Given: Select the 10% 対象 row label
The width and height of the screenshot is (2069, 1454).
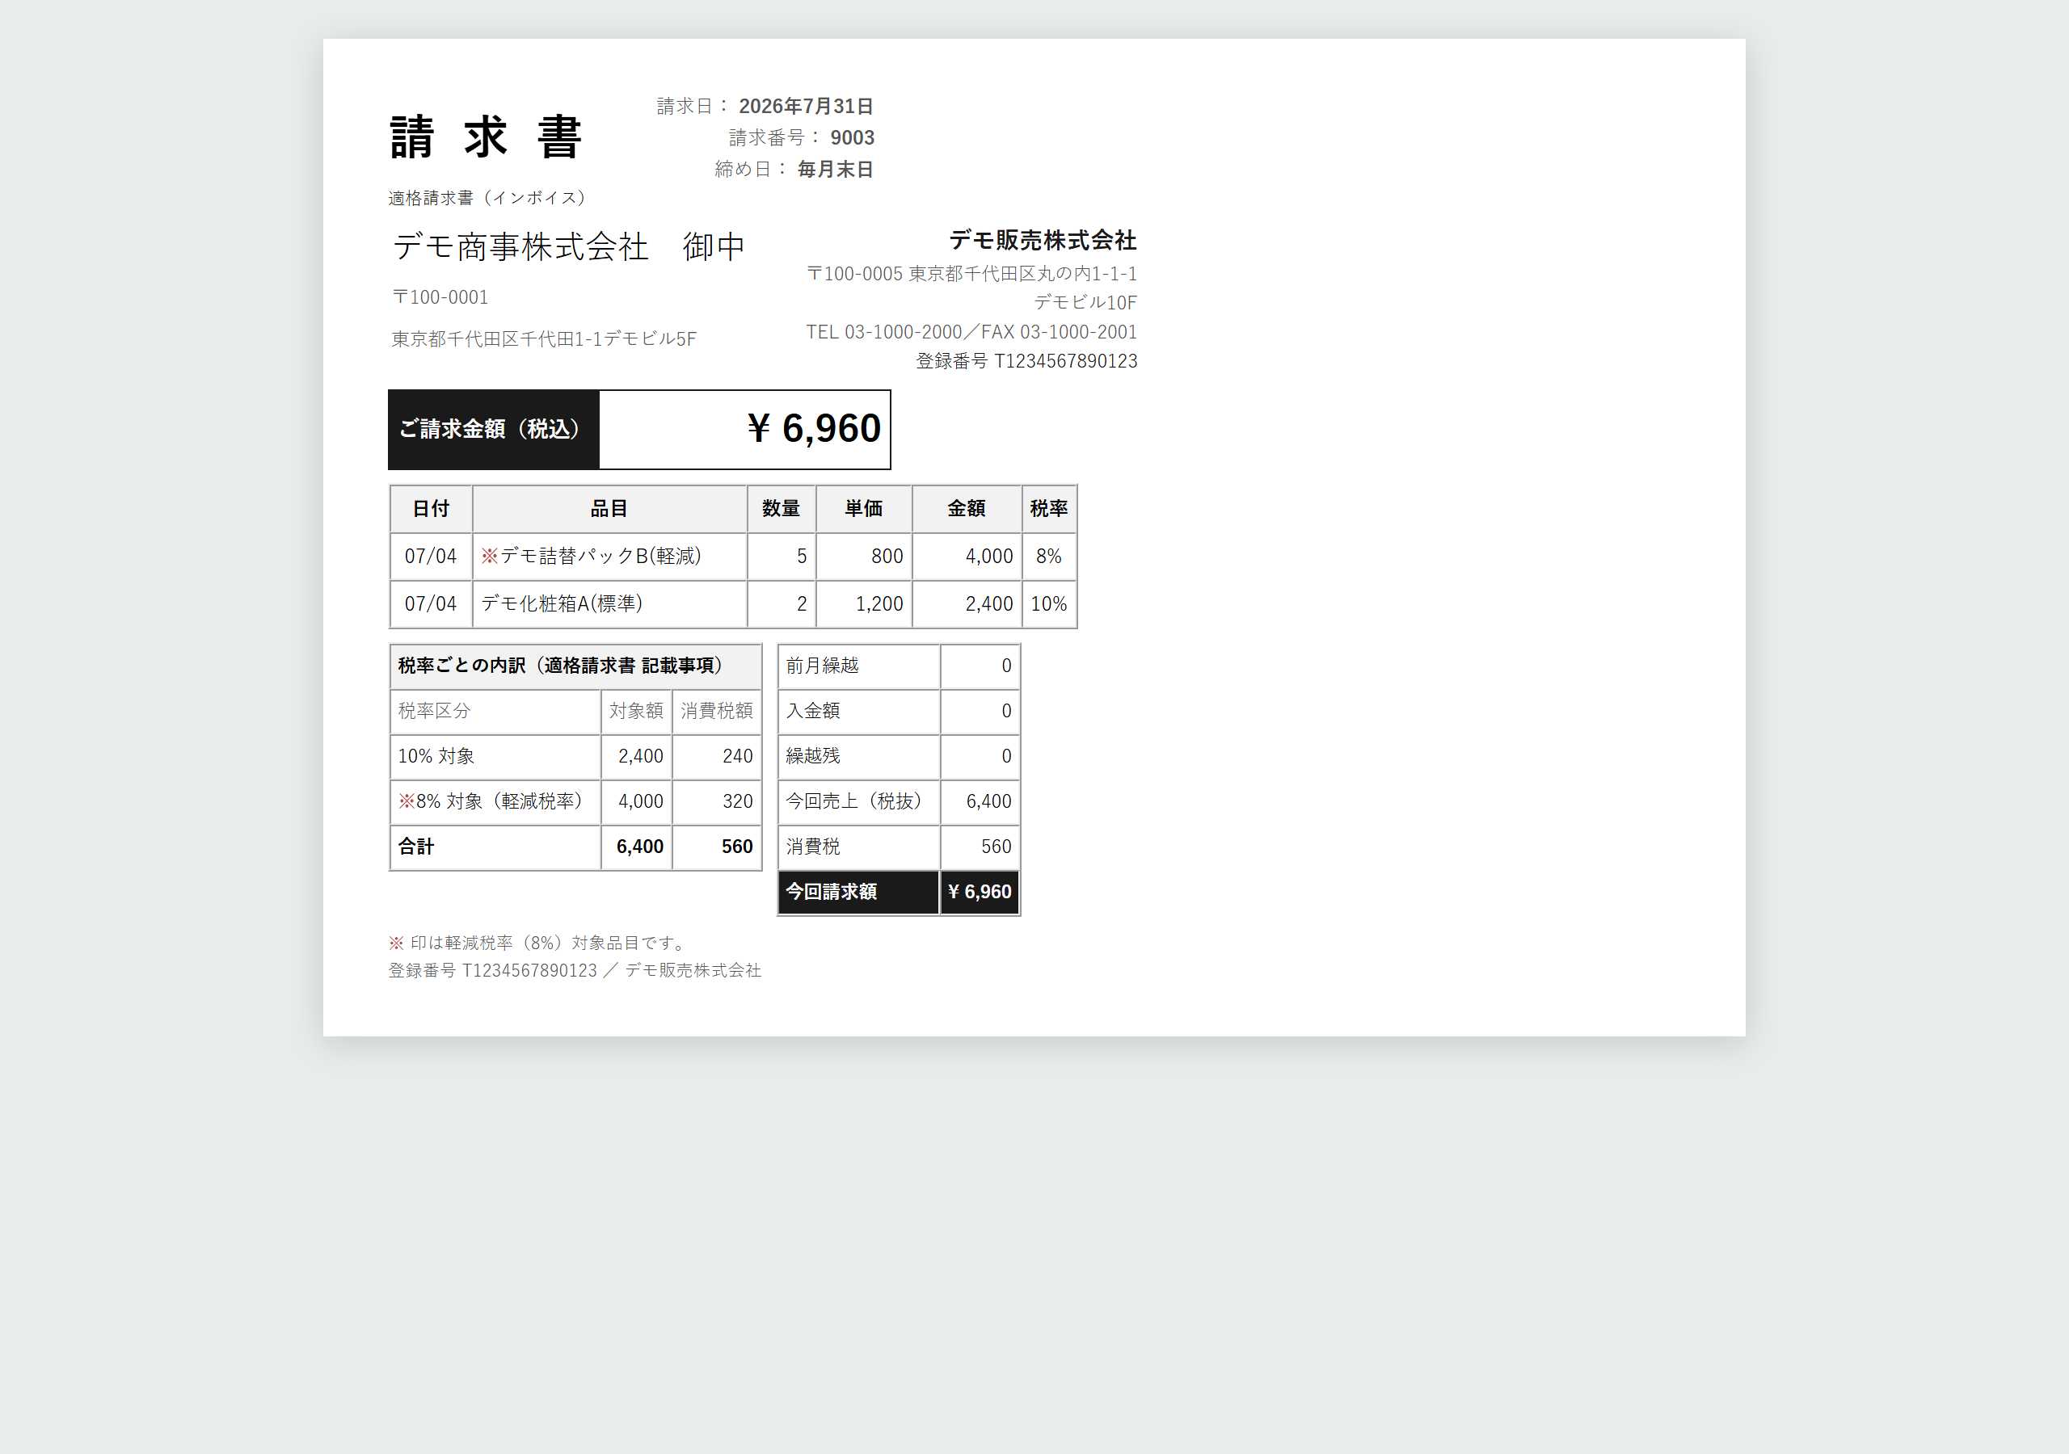Looking at the screenshot, I should 495,757.
